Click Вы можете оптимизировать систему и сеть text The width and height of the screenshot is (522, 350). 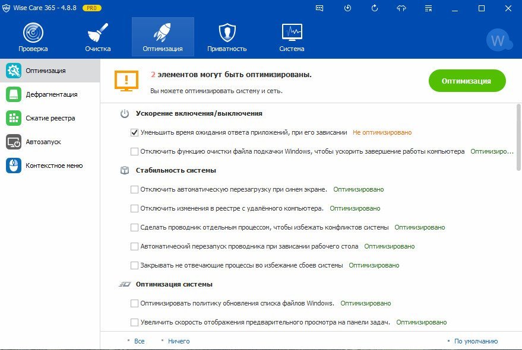click(x=216, y=91)
